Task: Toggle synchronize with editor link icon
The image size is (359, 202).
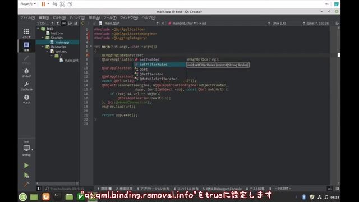Action: 64,23
